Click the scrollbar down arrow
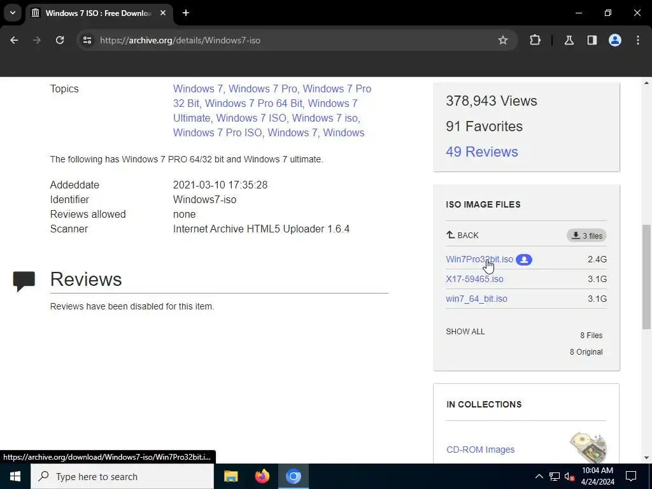 pos(646,457)
